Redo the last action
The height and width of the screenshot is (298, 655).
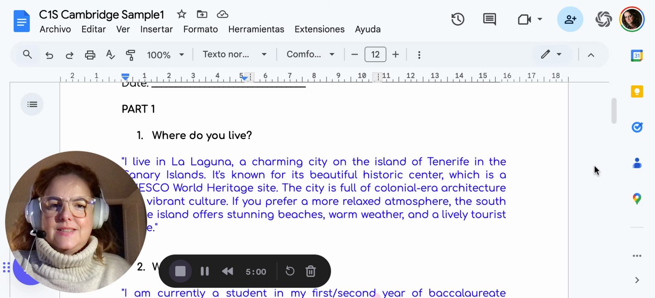click(x=69, y=55)
